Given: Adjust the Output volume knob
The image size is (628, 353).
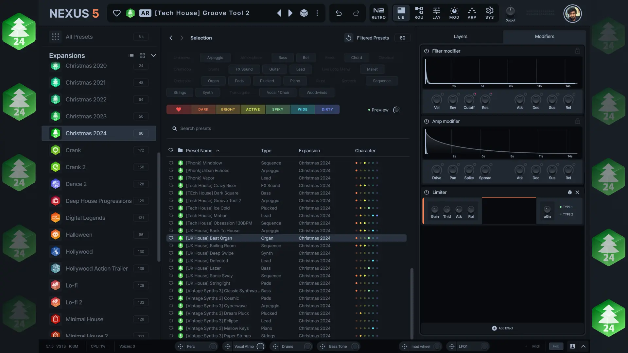Looking at the screenshot, I should [x=510, y=11].
